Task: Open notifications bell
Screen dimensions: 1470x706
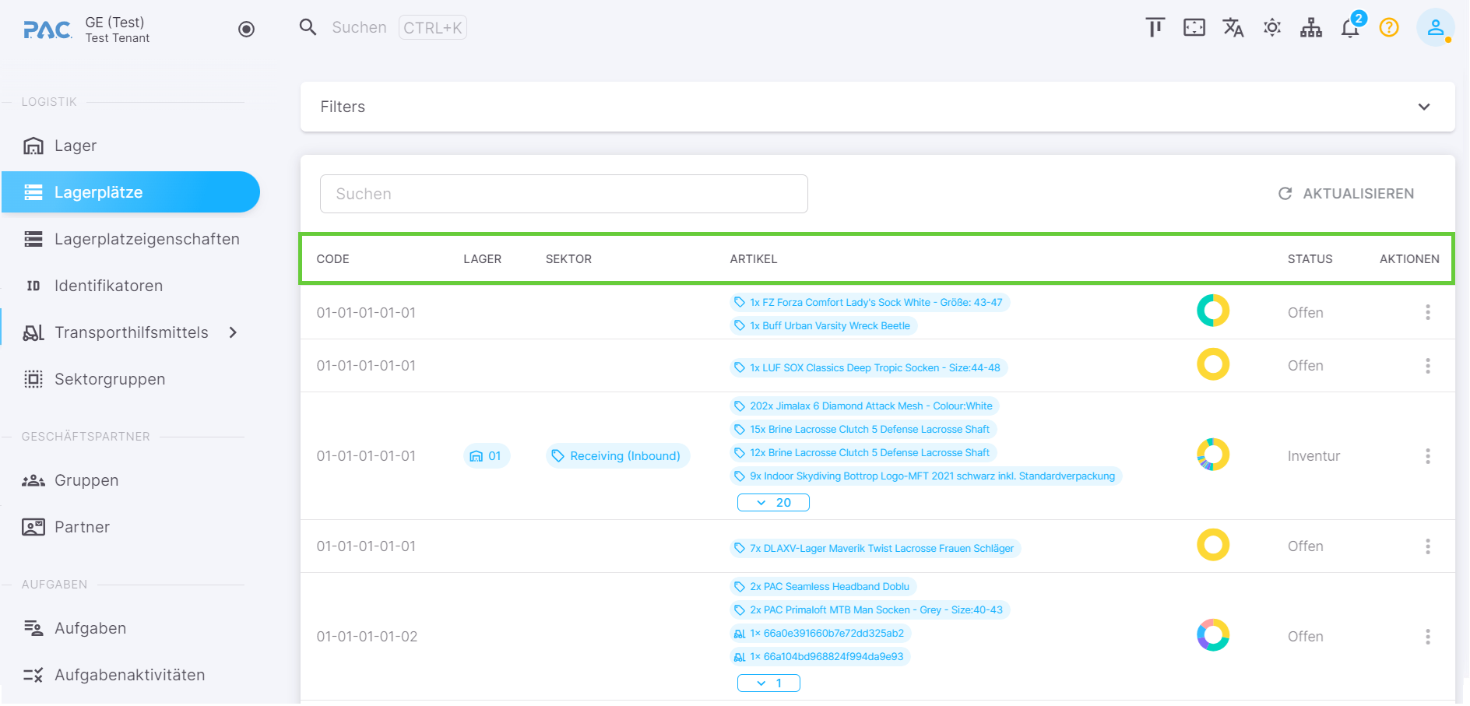Action: [x=1350, y=29]
